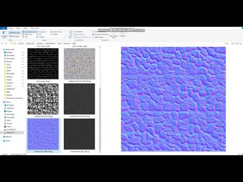The image size is (243, 182).
Task: Go up one folder level
Action: pyautogui.click(x=12, y=43)
